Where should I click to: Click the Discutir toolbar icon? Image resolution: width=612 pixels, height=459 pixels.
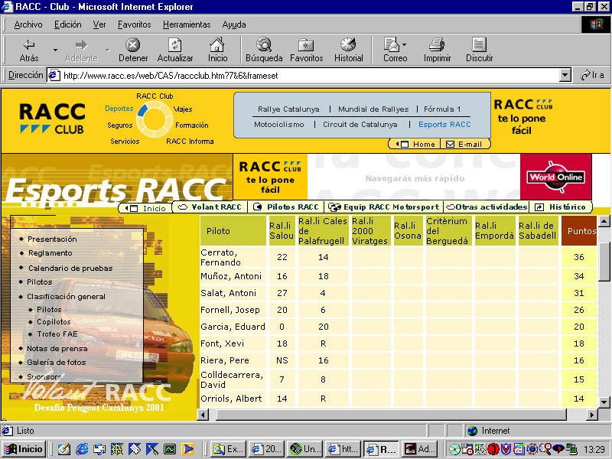click(480, 50)
